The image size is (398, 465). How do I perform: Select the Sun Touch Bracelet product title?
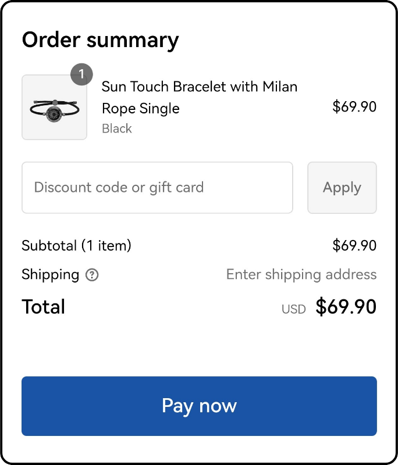pyautogui.click(x=200, y=98)
